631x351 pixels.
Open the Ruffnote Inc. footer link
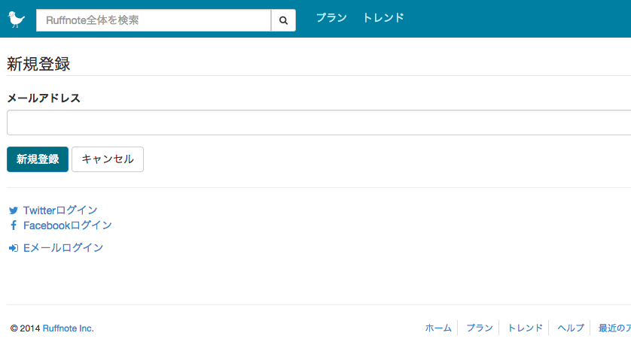pyautogui.click(x=69, y=328)
